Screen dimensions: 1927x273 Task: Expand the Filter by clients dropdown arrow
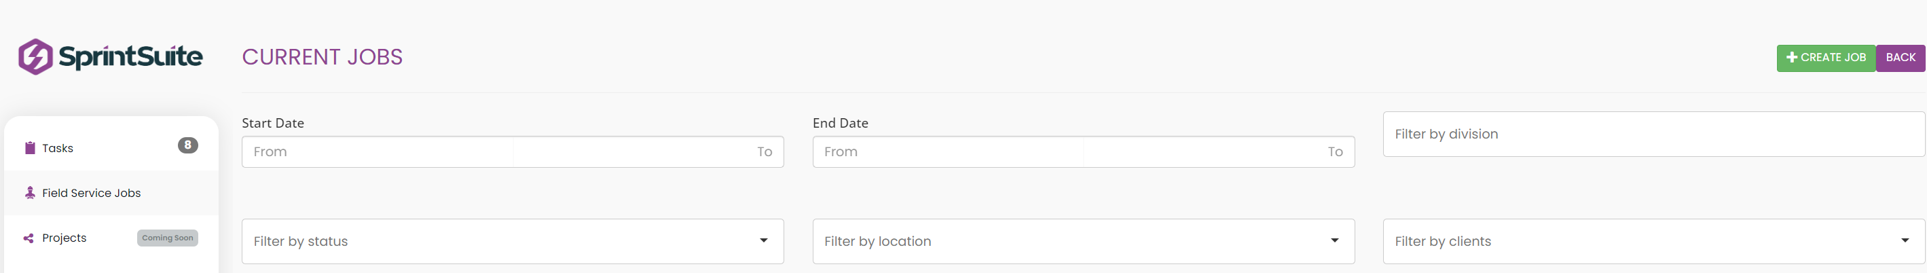(1905, 241)
